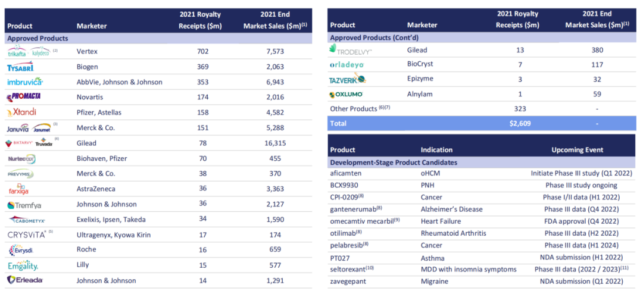Select the Promacta product logo
This screenshot has width=643, height=294.
[x=24, y=97]
